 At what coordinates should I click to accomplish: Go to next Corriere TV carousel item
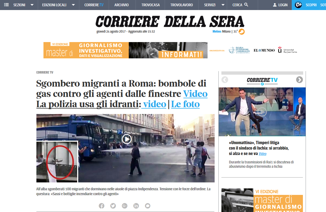click(299, 80)
